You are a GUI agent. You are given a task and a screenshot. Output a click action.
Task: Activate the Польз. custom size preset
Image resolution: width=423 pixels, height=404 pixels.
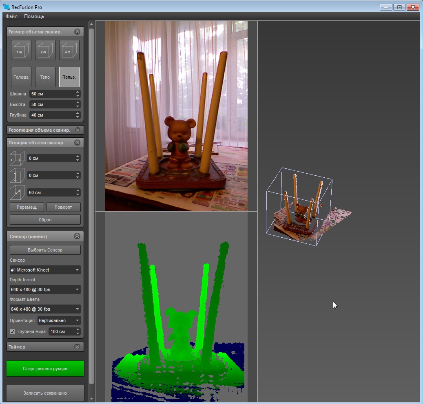click(69, 77)
